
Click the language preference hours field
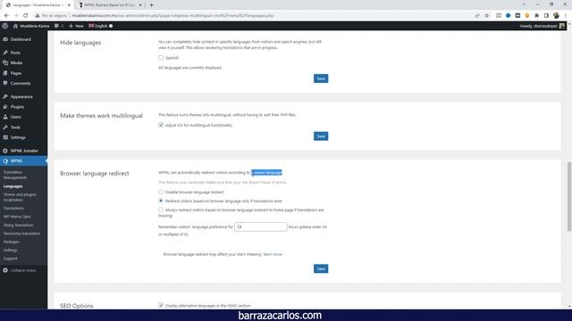(x=260, y=226)
